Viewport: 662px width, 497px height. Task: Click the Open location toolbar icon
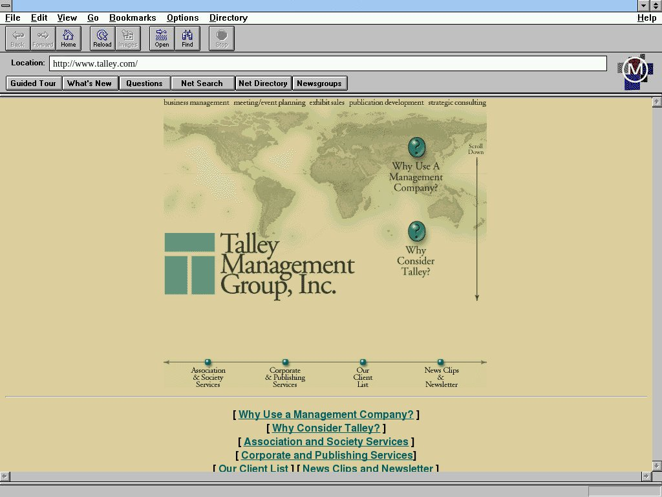click(162, 38)
